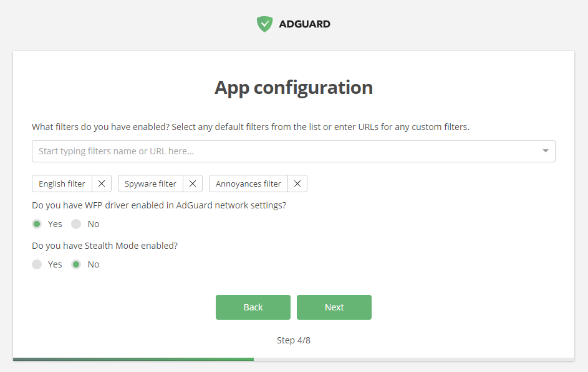This screenshot has height=372, width=588.
Task: Go to the Back step
Action: click(x=253, y=307)
